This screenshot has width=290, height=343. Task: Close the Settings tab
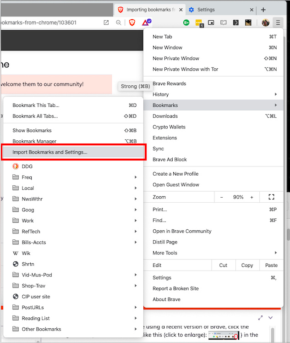pyautogui.click(x=252, y=10)
